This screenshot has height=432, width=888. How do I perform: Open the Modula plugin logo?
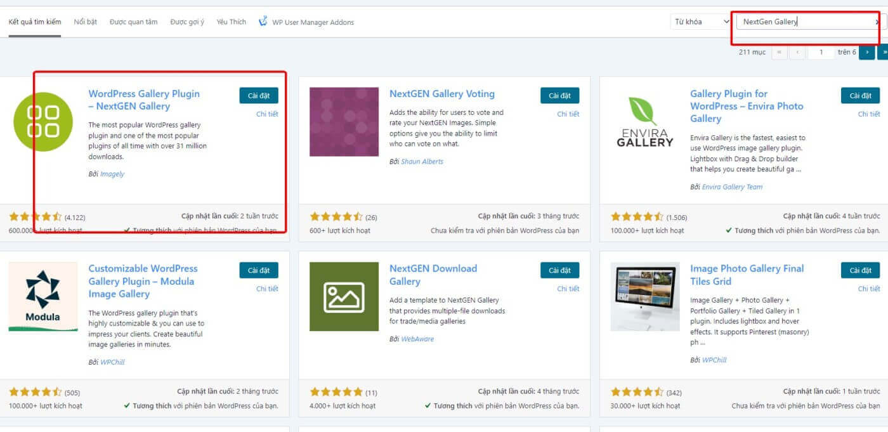click(x=43, y=296)
